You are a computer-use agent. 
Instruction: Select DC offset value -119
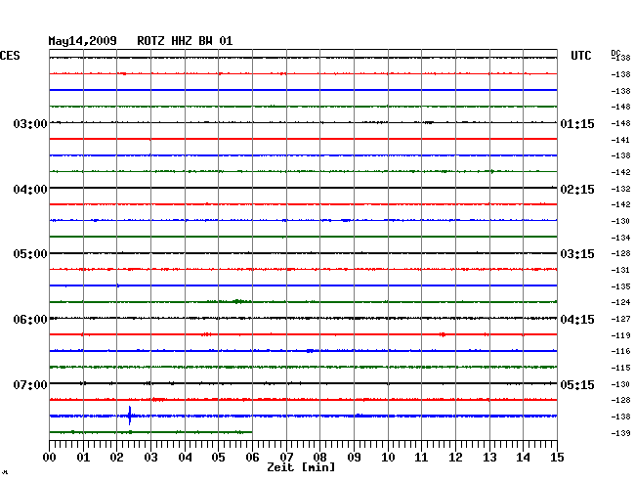(620, 335)
